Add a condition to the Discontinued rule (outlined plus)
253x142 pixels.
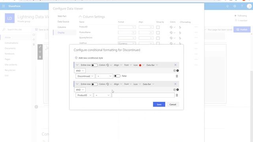pos(174,71)
